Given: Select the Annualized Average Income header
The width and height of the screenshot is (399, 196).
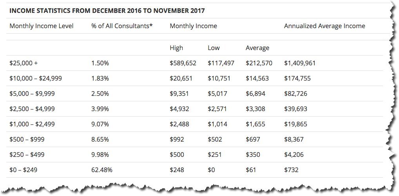Looking at the screenshot, I should coord(325,26).
